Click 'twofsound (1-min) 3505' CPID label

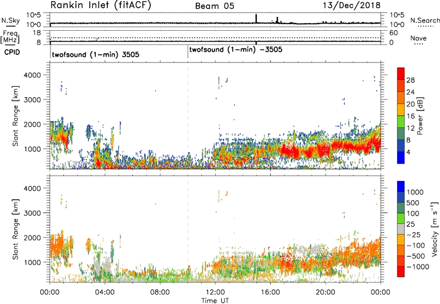click(x=96, y=54)
